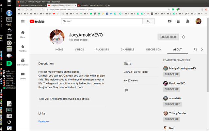Open Subscriptions in YouTube sidebar
209x131 pixels.
(23, 62)
